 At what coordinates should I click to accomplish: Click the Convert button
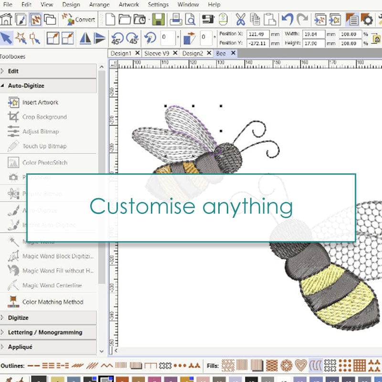[x=78, y=20]
